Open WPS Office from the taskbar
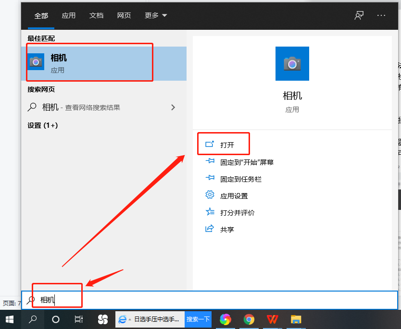This screenshot has width=401, height=329. click(x=272, y=319)
